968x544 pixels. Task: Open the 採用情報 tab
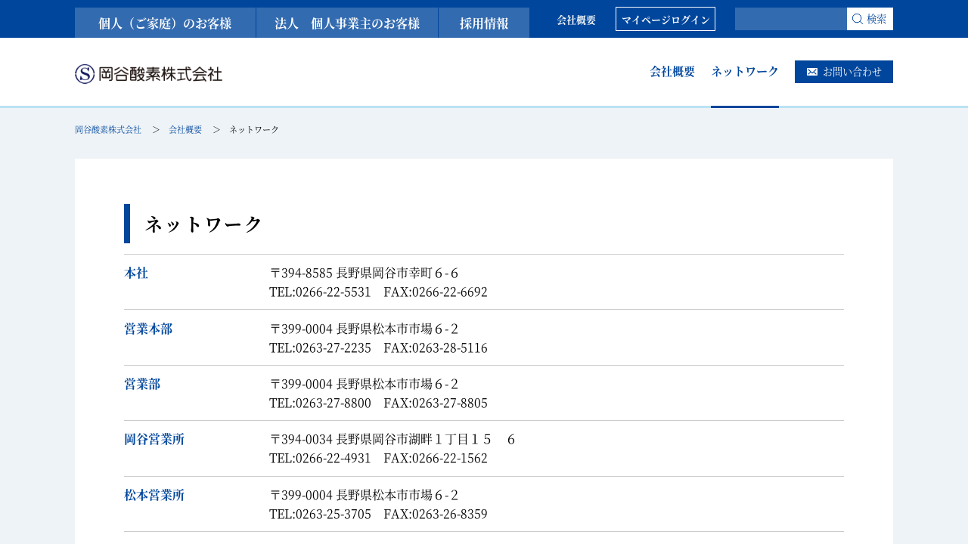click(x=484, y=23)
